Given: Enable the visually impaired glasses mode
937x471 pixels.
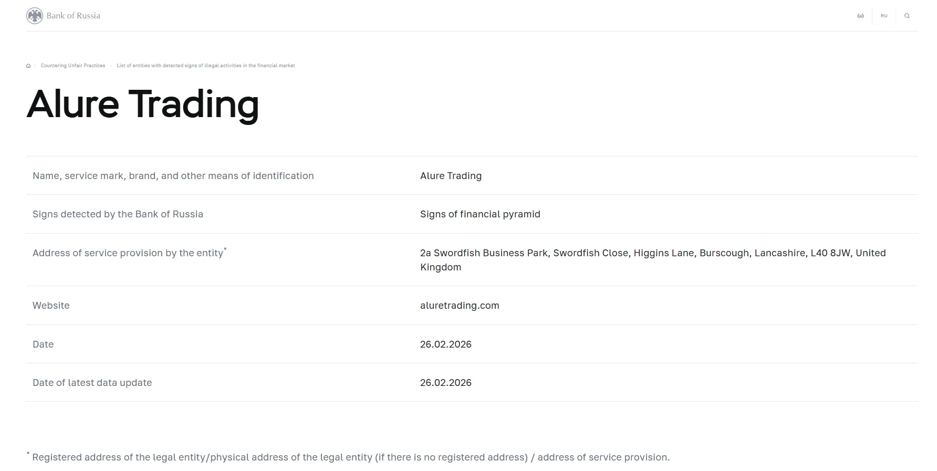Looking at the screenshot, I should [860, 16].
